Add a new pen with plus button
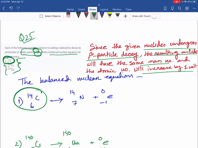Screen dimensions: 198x148 pos(125,16)
